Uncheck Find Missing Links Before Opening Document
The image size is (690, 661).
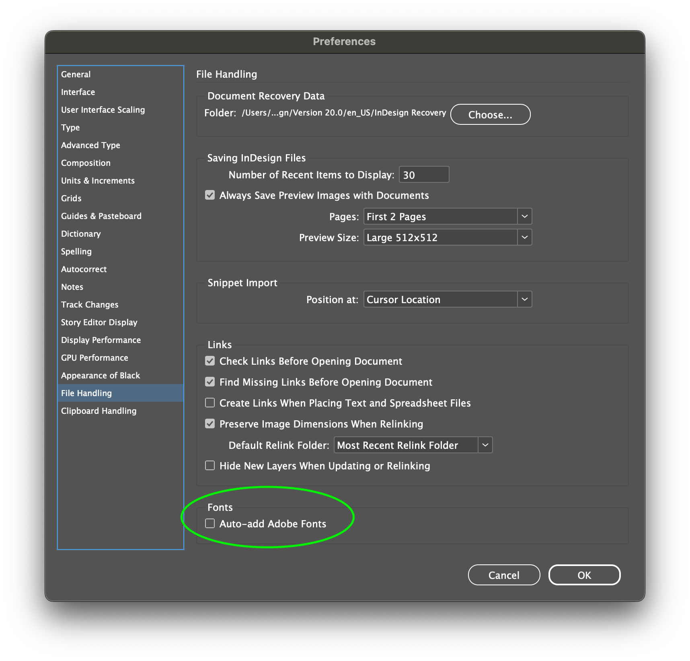pyautogui.click(x=210, y=382)
